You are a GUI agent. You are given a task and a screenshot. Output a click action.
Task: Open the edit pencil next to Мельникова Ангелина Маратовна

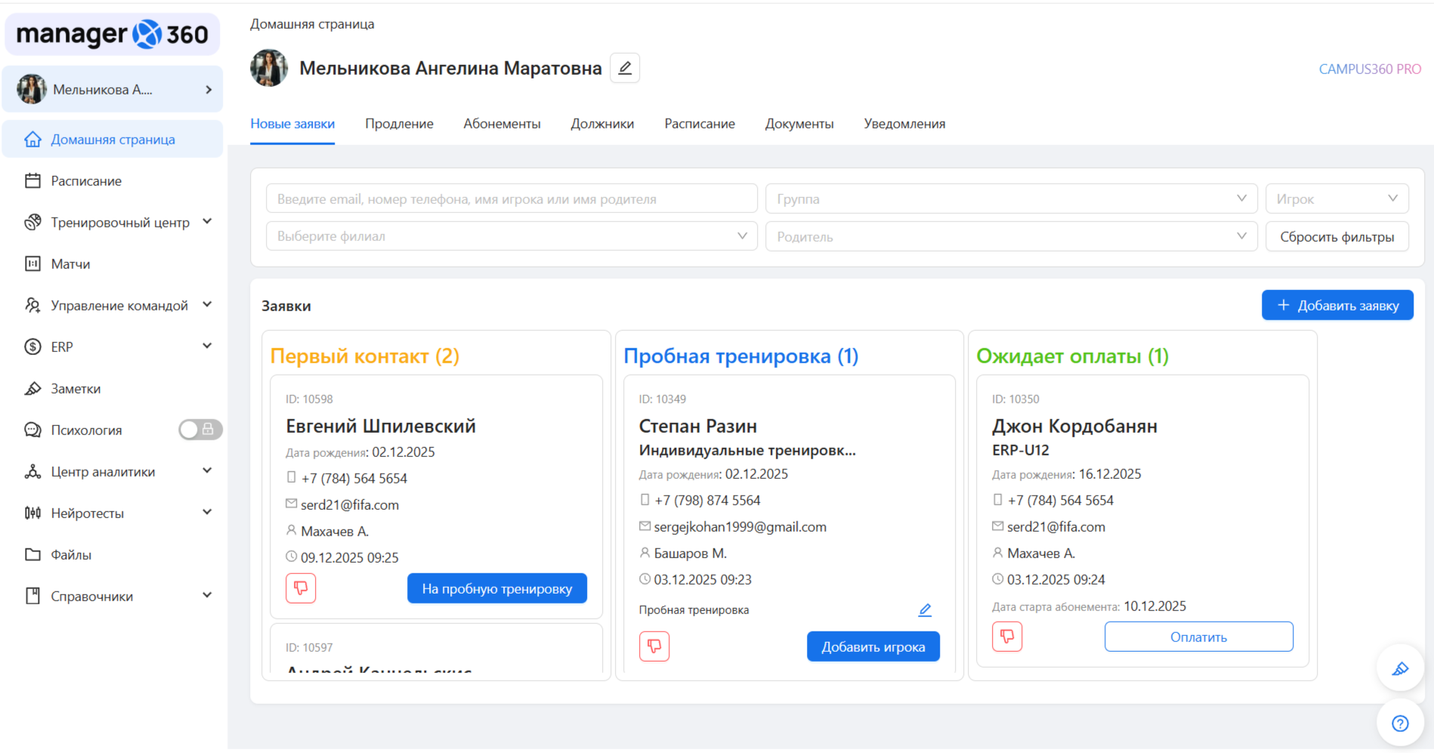click(x=624, y=67)
